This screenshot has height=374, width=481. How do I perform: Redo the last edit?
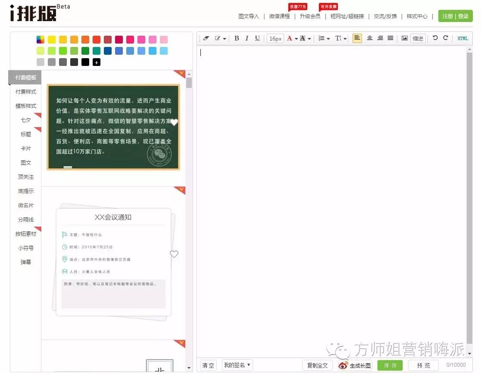tap(444, 38)
